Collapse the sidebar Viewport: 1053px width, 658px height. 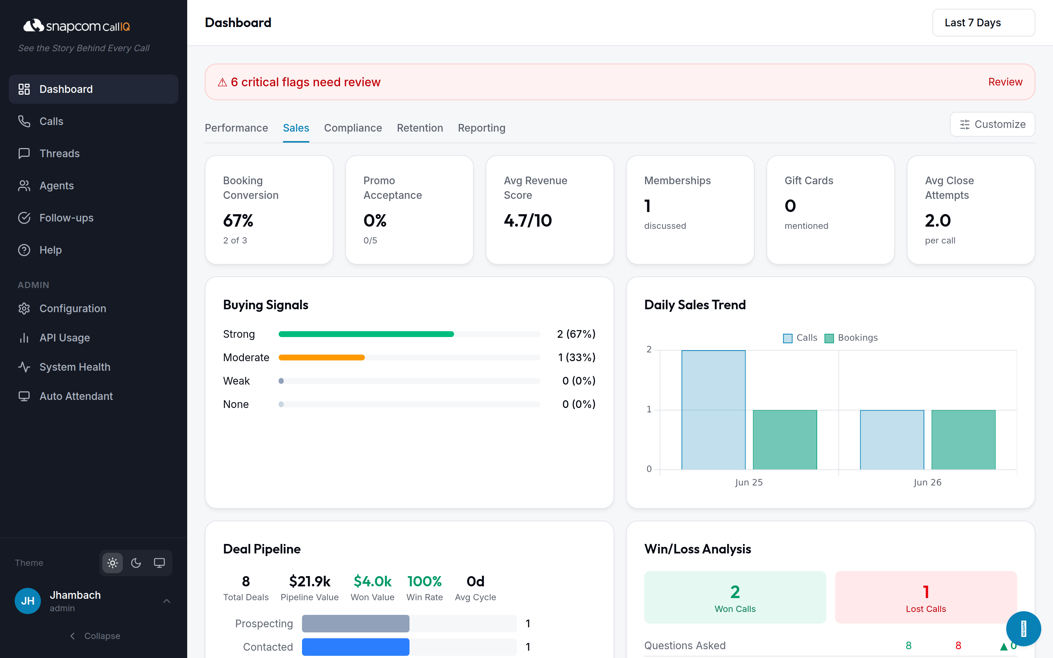coord(95,636)
